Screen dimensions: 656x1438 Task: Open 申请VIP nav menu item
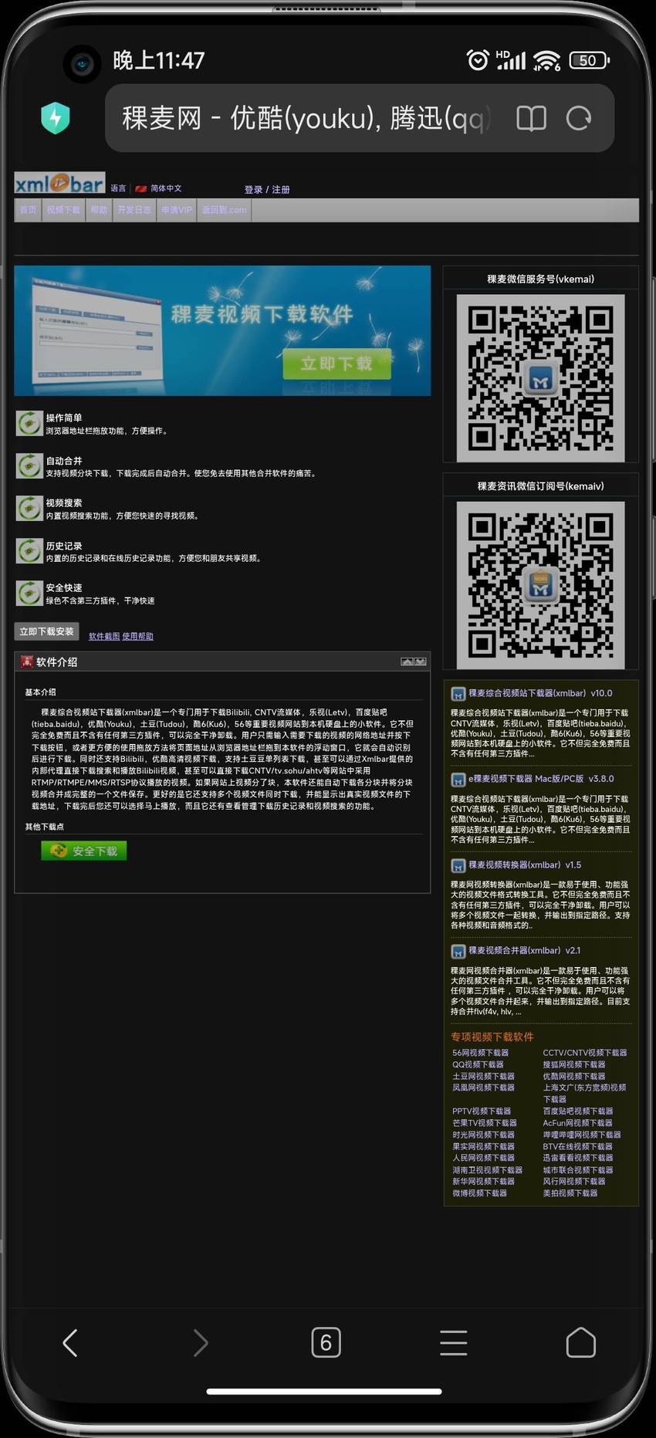click(177, 210)
